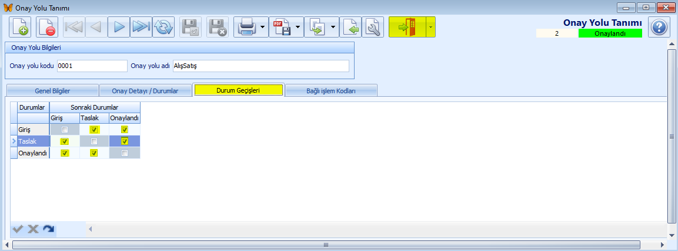Click the printer icon

[246, 28]
